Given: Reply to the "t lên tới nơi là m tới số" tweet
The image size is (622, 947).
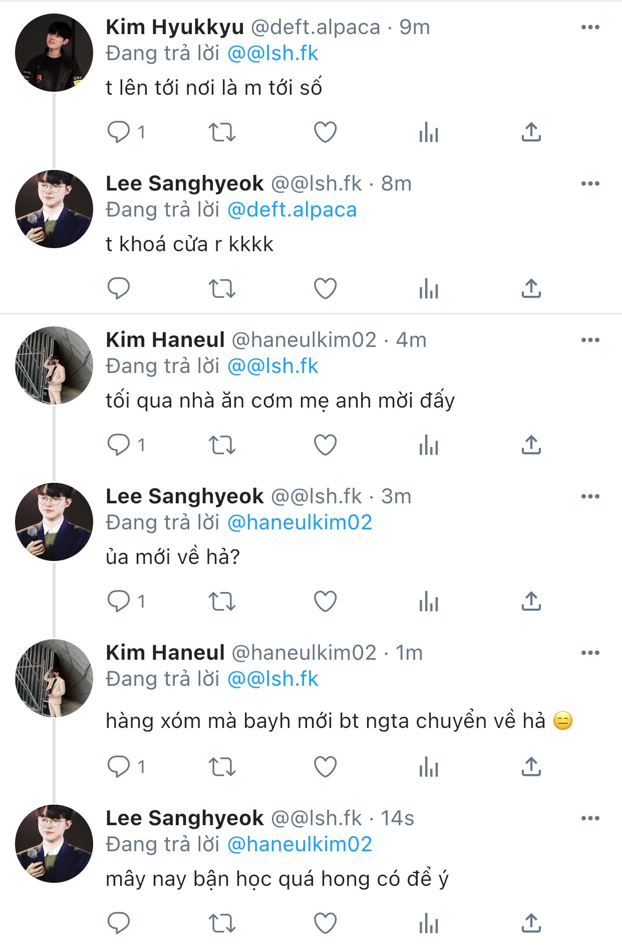Looking at the screenshot, I should click(x=119, y=132).
